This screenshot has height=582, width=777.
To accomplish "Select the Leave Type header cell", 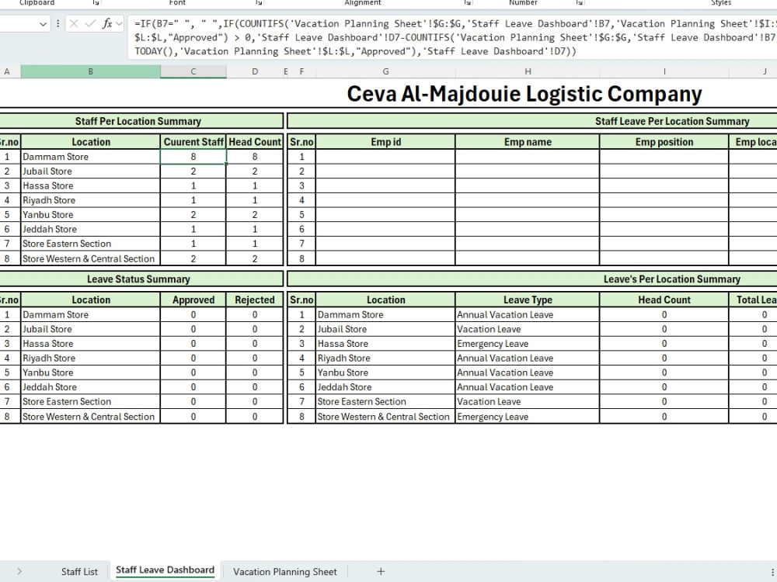I will (528, 300).
